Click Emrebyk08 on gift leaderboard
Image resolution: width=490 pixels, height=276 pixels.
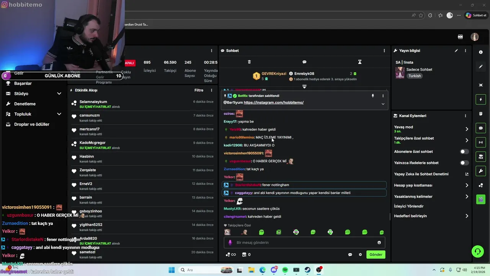tap(304, 74)
